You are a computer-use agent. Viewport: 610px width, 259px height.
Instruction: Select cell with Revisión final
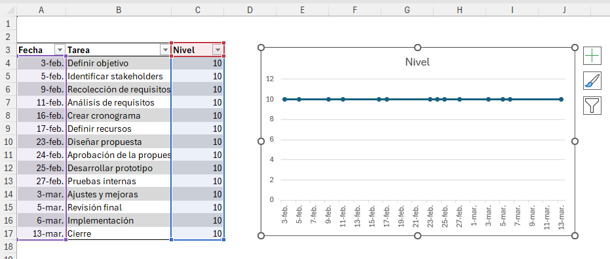(x=119, y=207)
